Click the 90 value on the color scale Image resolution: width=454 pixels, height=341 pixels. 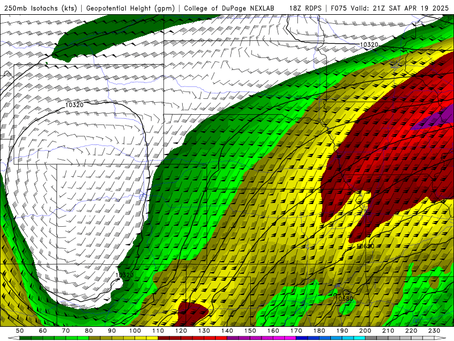pos(112,331)
